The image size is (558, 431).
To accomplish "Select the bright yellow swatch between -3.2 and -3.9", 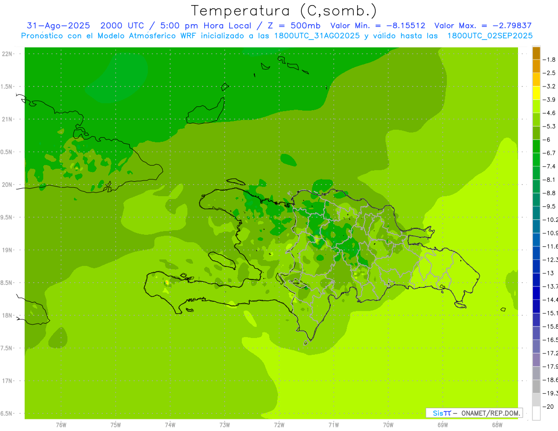I will 536,93.
